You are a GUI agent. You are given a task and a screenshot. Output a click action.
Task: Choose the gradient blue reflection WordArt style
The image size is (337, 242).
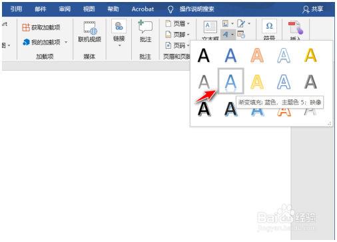(230, 81)
